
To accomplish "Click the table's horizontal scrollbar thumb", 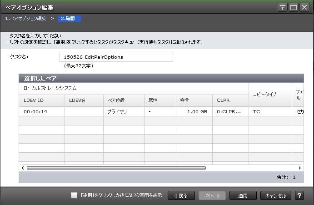I will 116,168.
